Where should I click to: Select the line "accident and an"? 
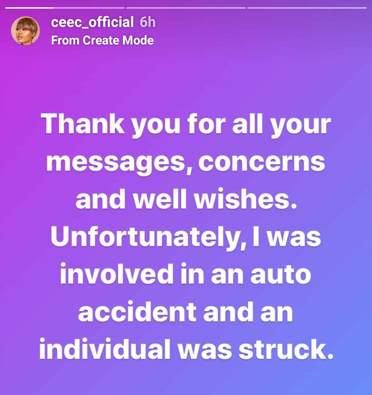(x=186, y=312)
